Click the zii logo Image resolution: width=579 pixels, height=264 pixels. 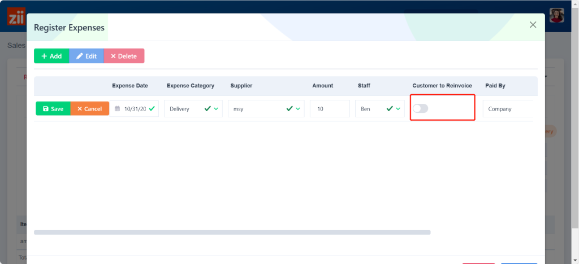tap(16, 17)
